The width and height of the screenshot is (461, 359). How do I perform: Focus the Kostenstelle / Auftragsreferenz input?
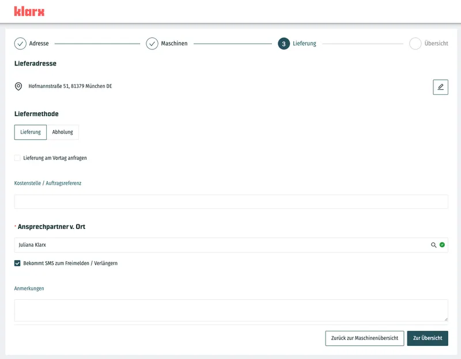point(231,202)
